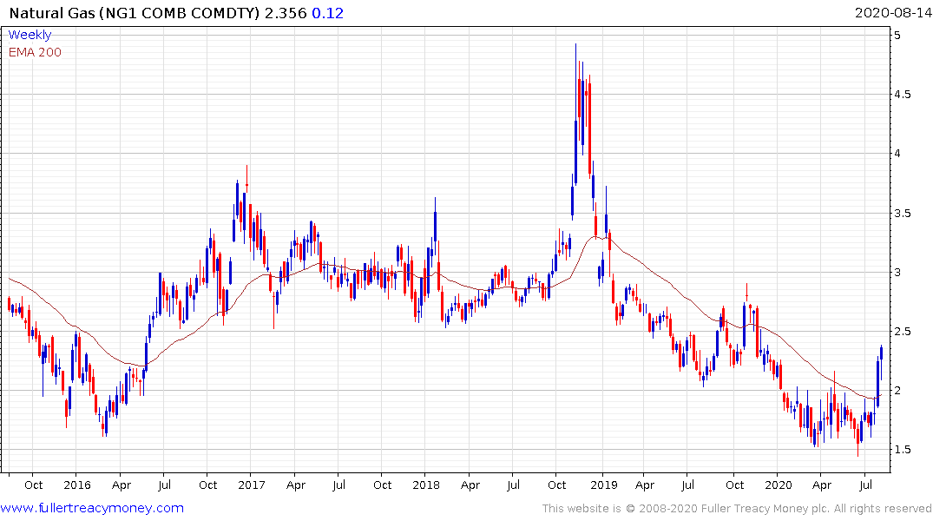Click the 2.5 price level label
The height and width of the screenshot is (521, 933).
coord(903,332)
